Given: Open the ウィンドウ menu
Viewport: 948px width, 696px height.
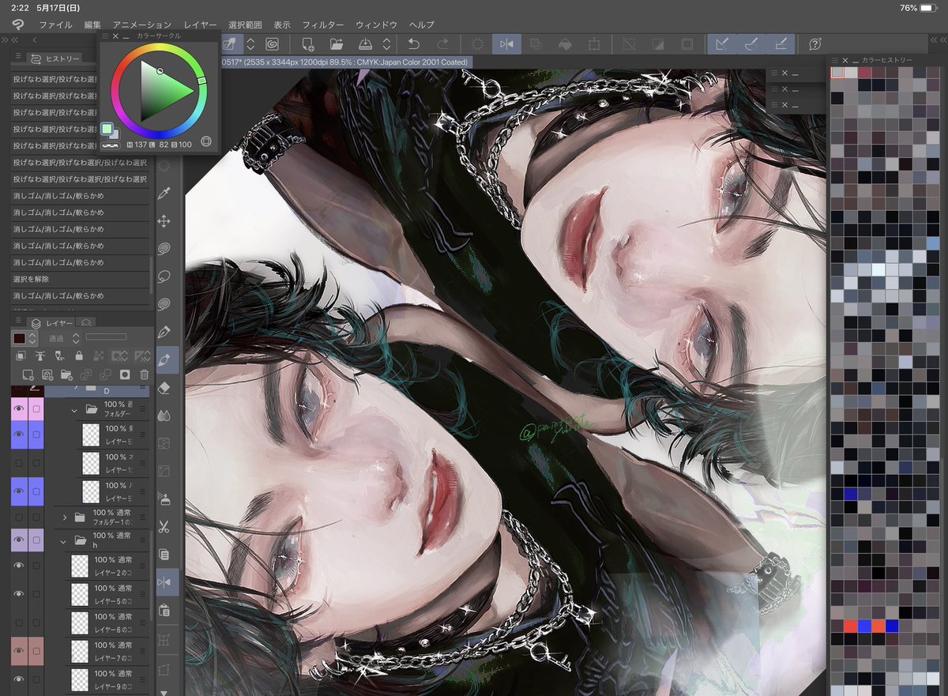Looking at the screenshot, I should coord(376,24).
